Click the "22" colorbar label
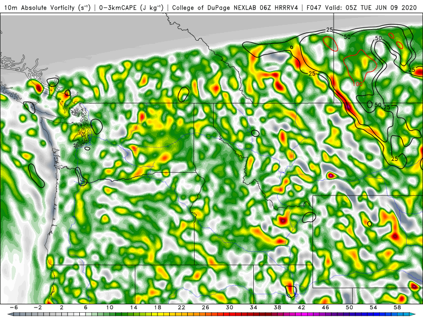Screen dimensions: 423x317 (x=181, y=307)
